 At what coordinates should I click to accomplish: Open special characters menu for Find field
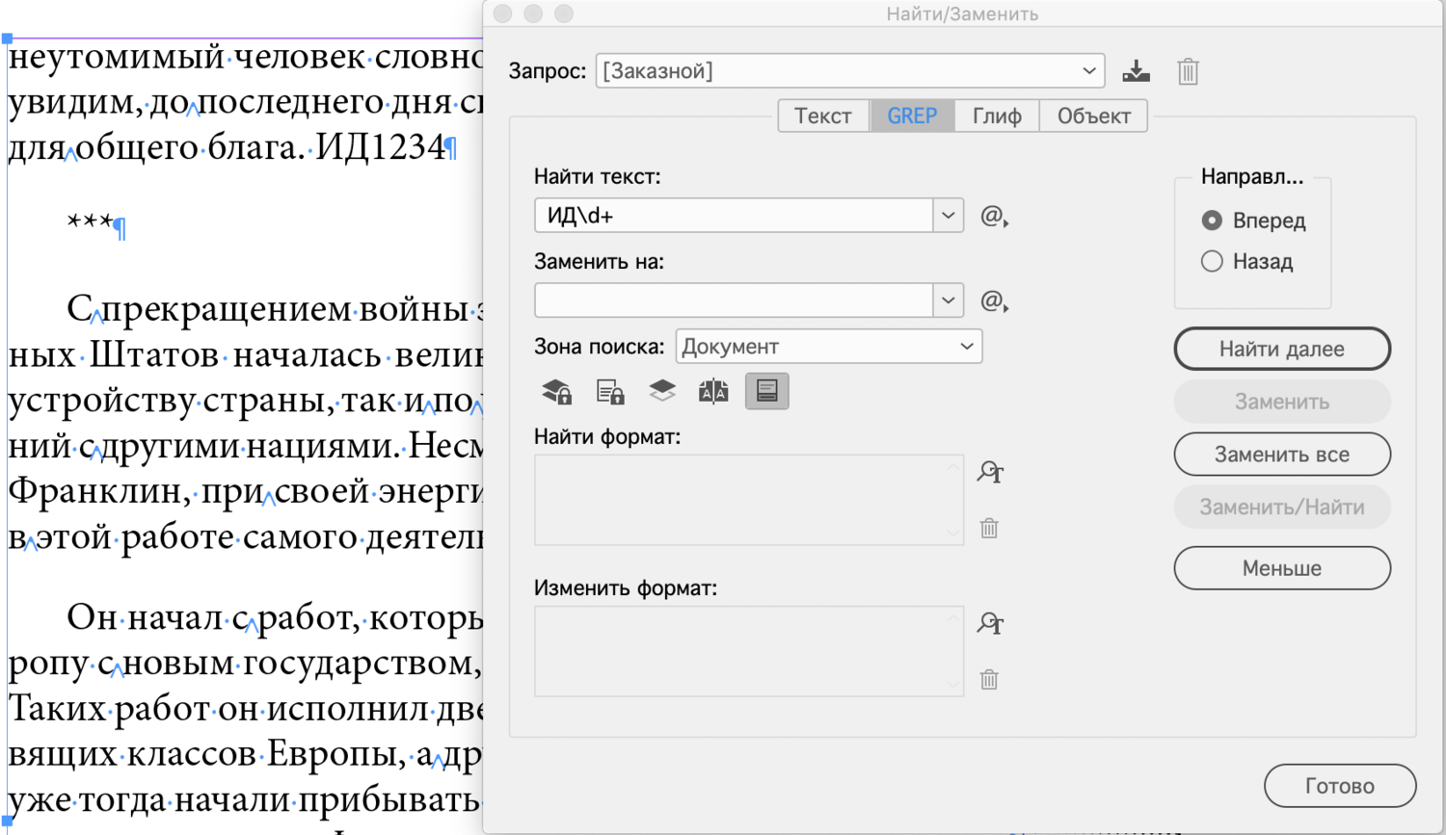click(x=993, y=216)
